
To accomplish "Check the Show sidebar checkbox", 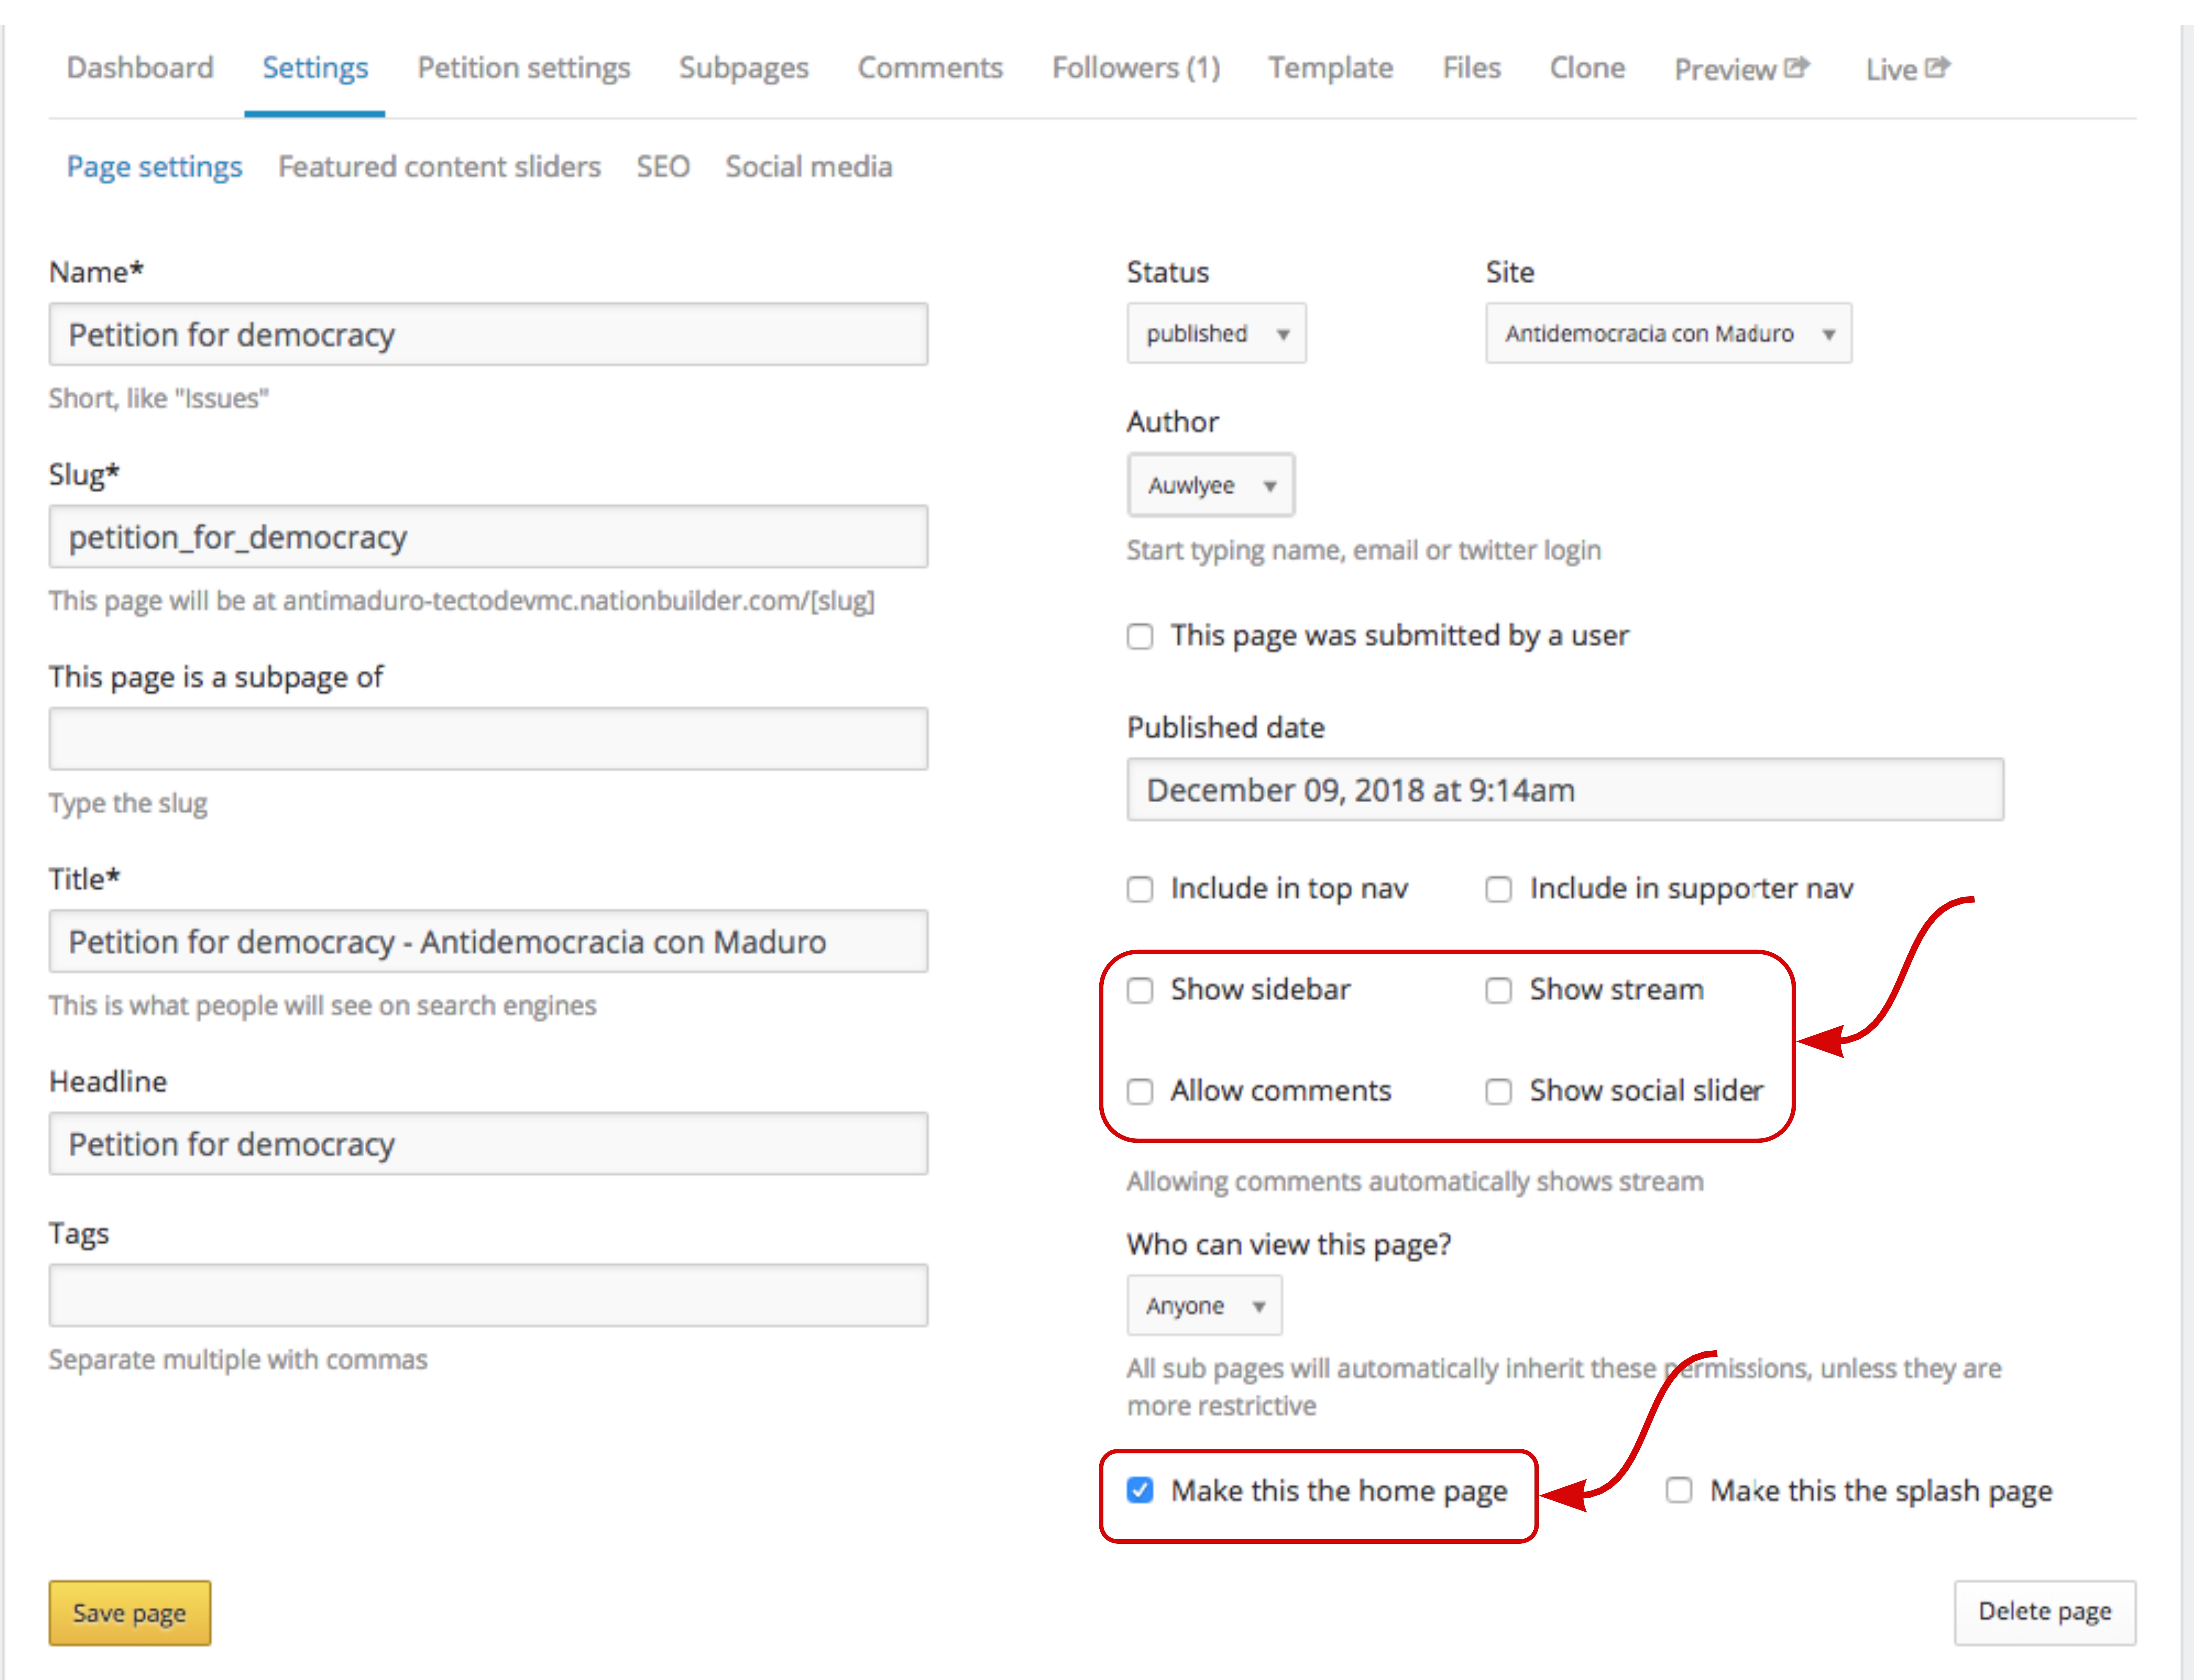I will (1139, 990).
